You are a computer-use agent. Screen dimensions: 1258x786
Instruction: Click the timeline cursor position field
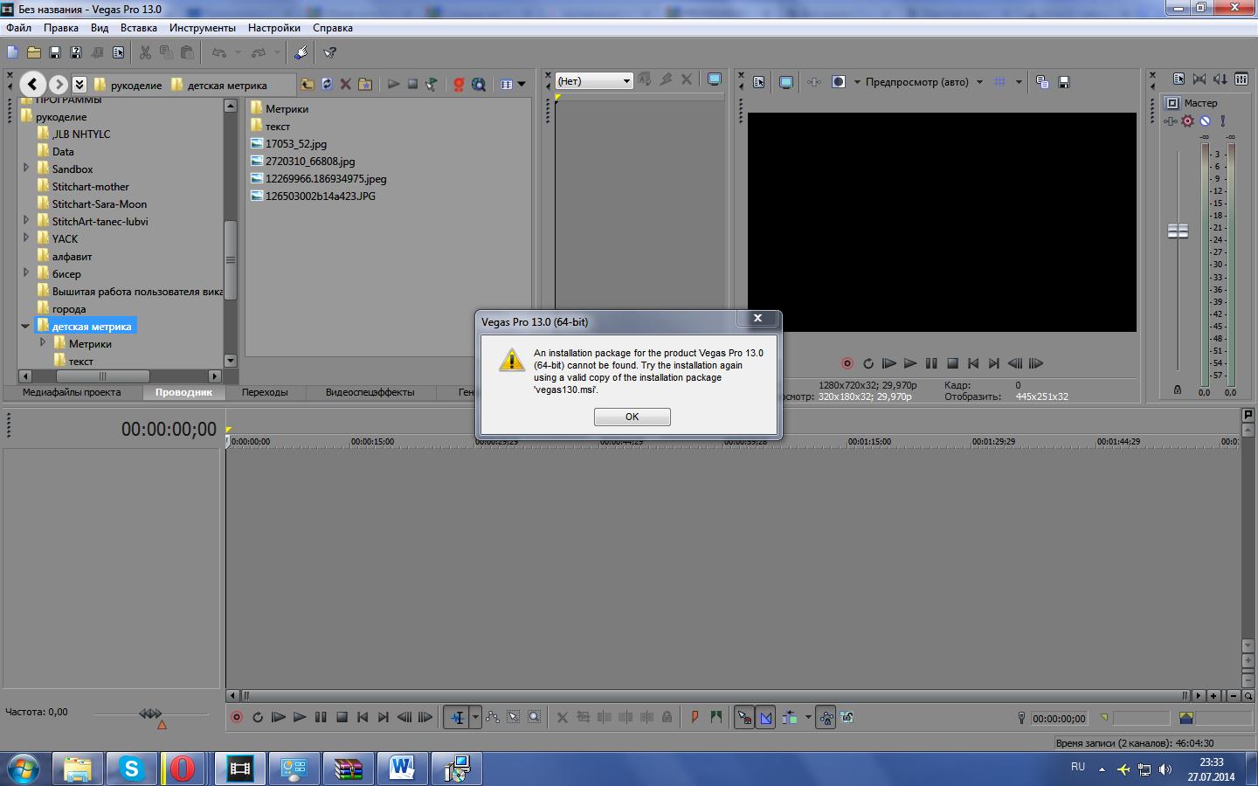click(x=1059, y=719)
